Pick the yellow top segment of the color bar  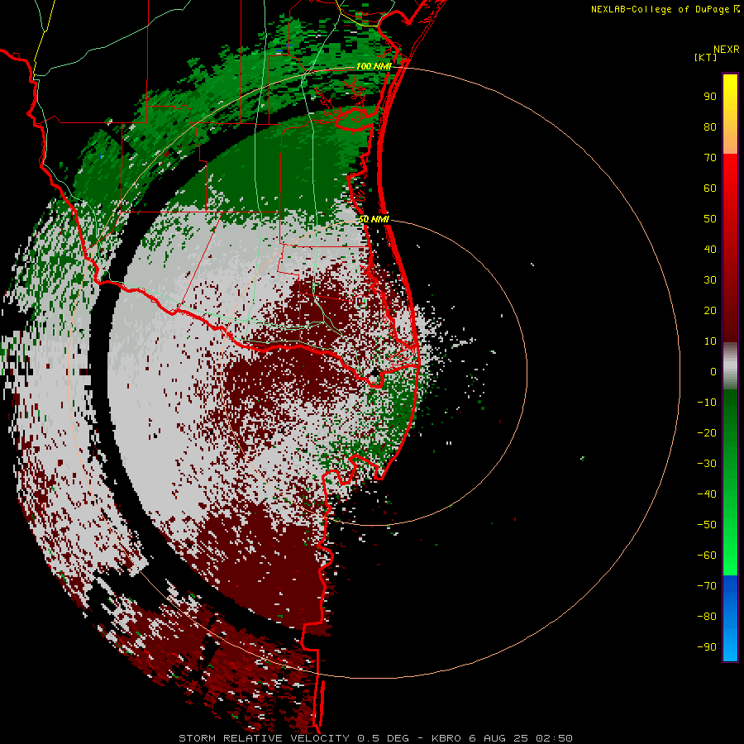point(730,114)
